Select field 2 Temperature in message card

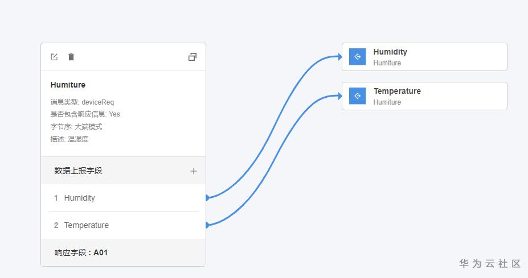click(x=86, y=225)
